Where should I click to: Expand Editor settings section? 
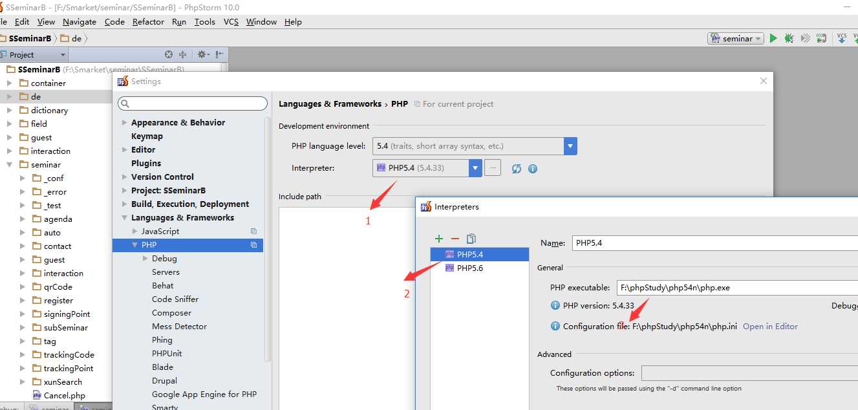(124, 149)
